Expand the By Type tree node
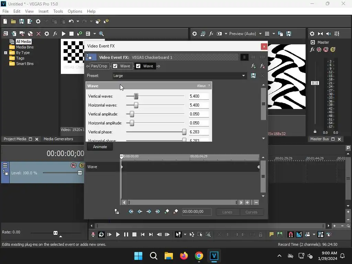Viewport: 352px width, 264px height. 5,53
